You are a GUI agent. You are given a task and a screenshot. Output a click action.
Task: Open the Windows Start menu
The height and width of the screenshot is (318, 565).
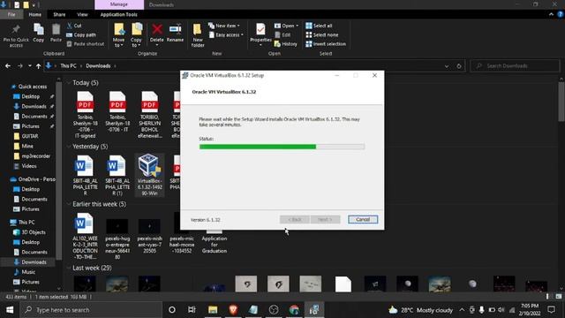[x=10, y=310]
